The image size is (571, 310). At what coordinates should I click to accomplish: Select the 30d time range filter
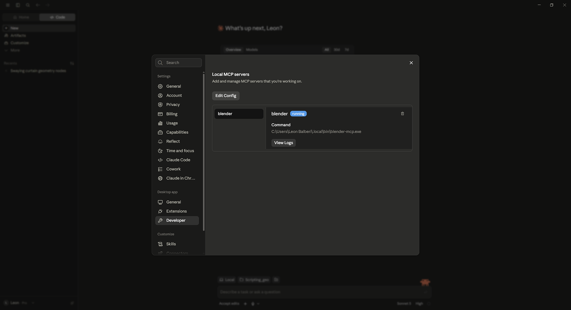(x=337, y=50)
